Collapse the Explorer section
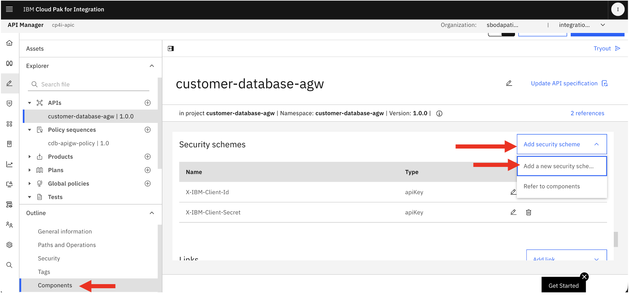 pyautogui.click(x=152, y=66)
